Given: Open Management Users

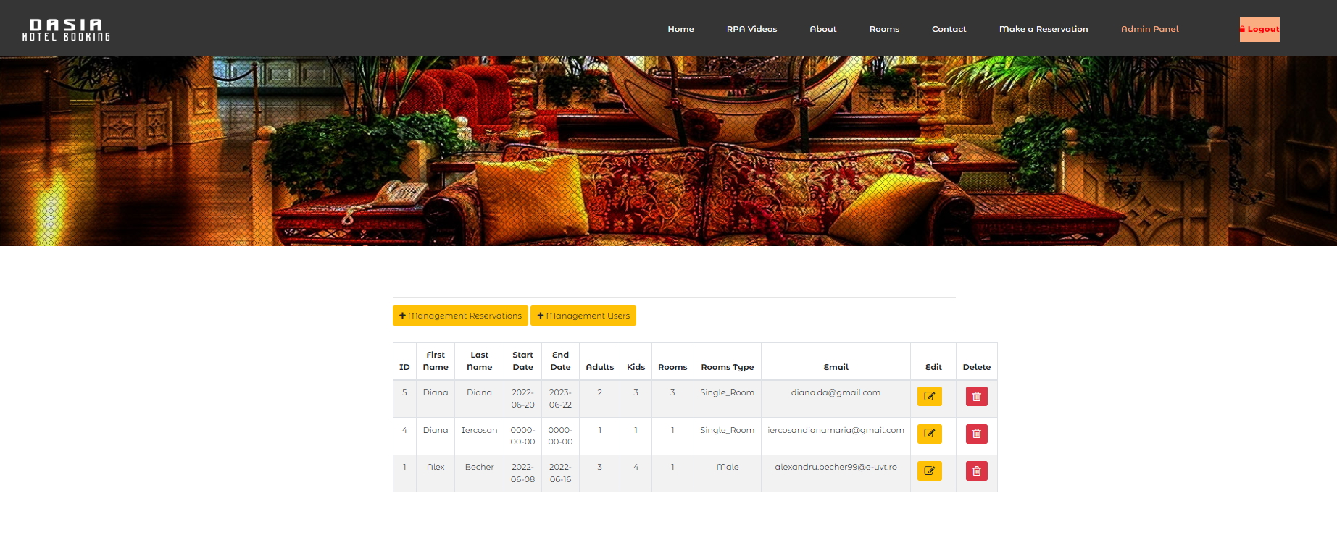Looking at the screenshot, I should pos(583,316).
